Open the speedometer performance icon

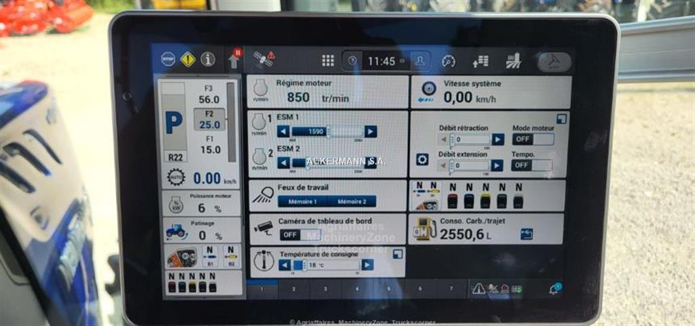[449, 61]
